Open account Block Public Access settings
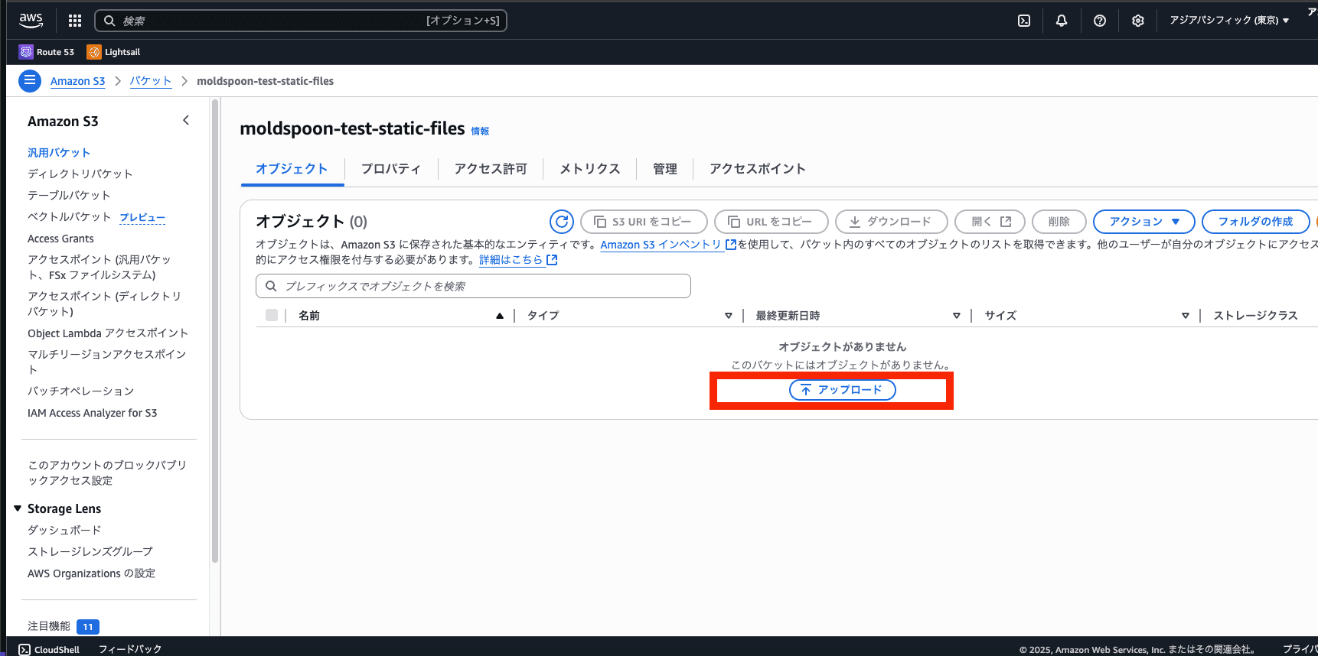Viewport: 1318px width, 656px height. tap(106, 473)
